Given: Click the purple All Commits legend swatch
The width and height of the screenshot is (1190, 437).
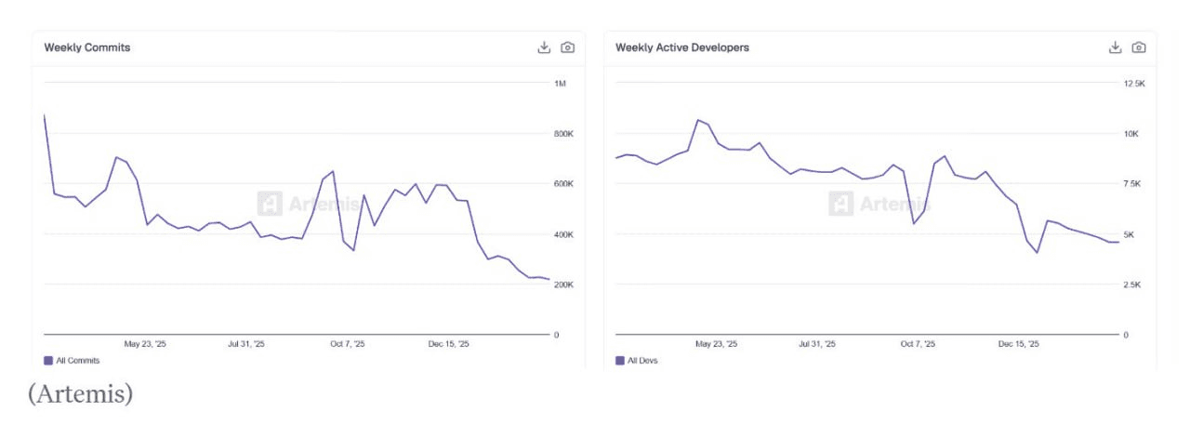Looking at the screenshot, I should 48,360.
